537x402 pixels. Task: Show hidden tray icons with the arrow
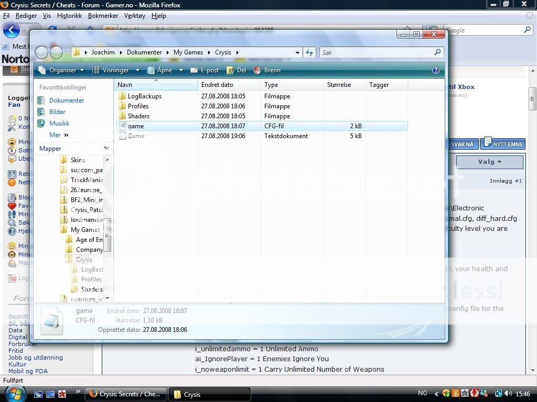[x=436, y=394]
